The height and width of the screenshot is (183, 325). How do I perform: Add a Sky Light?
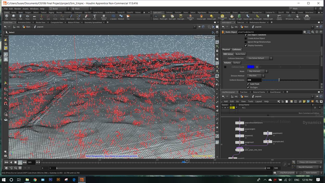pyautogui.click(x=232, y=17)
